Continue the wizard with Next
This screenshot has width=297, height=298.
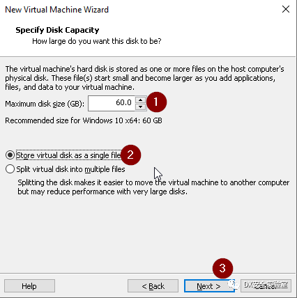click(x=209, y=286)
